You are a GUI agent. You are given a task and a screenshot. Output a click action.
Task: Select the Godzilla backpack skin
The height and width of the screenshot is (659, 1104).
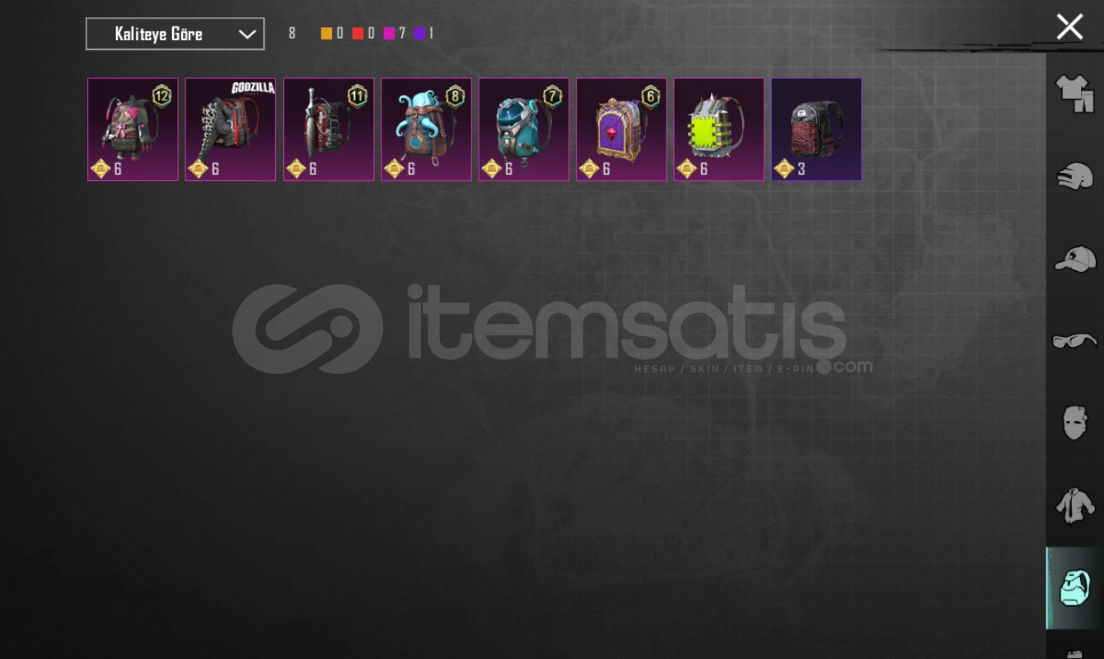tap(231, 129)
